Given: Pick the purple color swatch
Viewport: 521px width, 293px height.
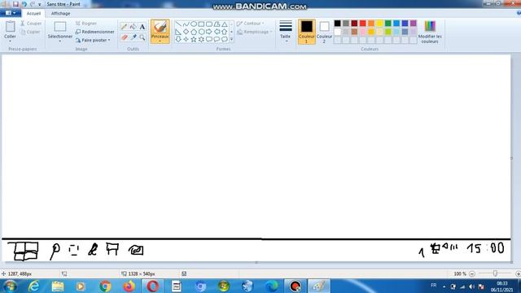Looking at the screenshot, I should (413, 24).
